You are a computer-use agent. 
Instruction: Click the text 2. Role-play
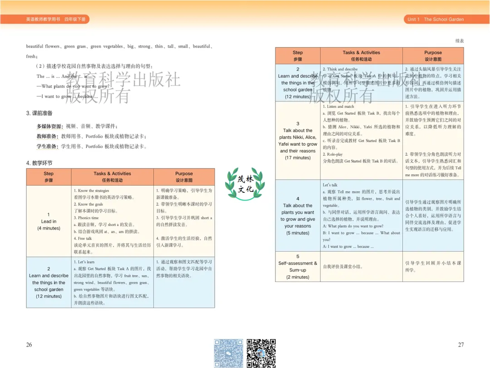(x=333, y=154)
